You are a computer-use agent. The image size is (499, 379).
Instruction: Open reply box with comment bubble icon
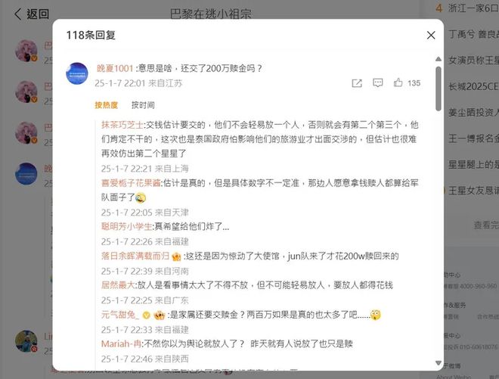378,83
